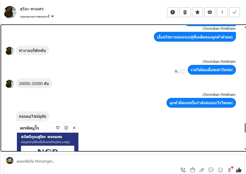Mark the conversation as spam
This screenshot has width=246, height=174.
173,12
